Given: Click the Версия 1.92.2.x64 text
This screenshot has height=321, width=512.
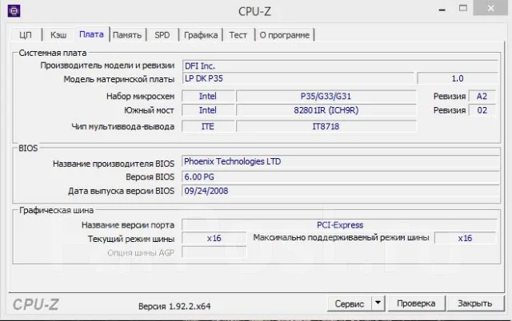Looking at the screenshot, I should point(174,307).
